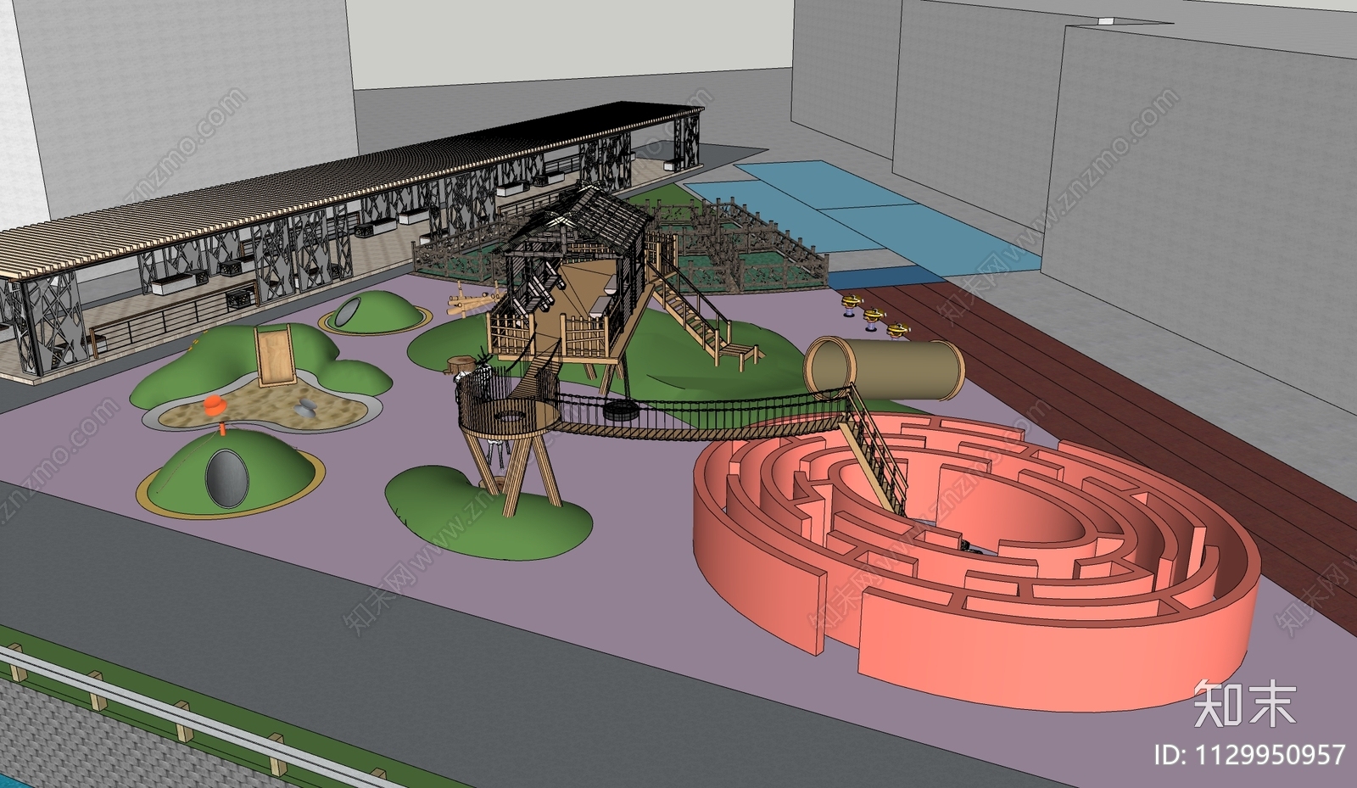Click the tan cylindrical tunnel tube
Screen dimensions: 1357x788
click(885, 367)
